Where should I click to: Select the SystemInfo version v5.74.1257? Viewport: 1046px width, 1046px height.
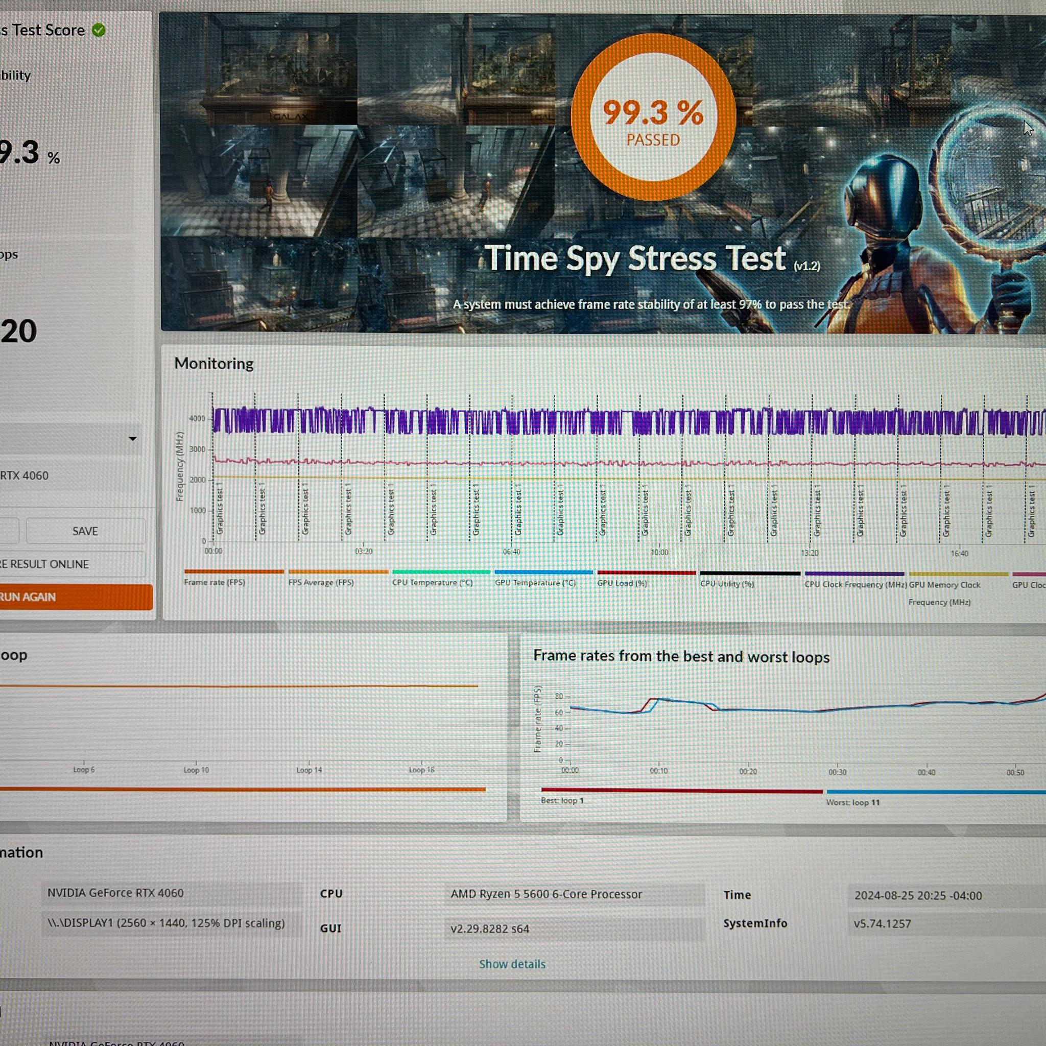click(883, 923)
